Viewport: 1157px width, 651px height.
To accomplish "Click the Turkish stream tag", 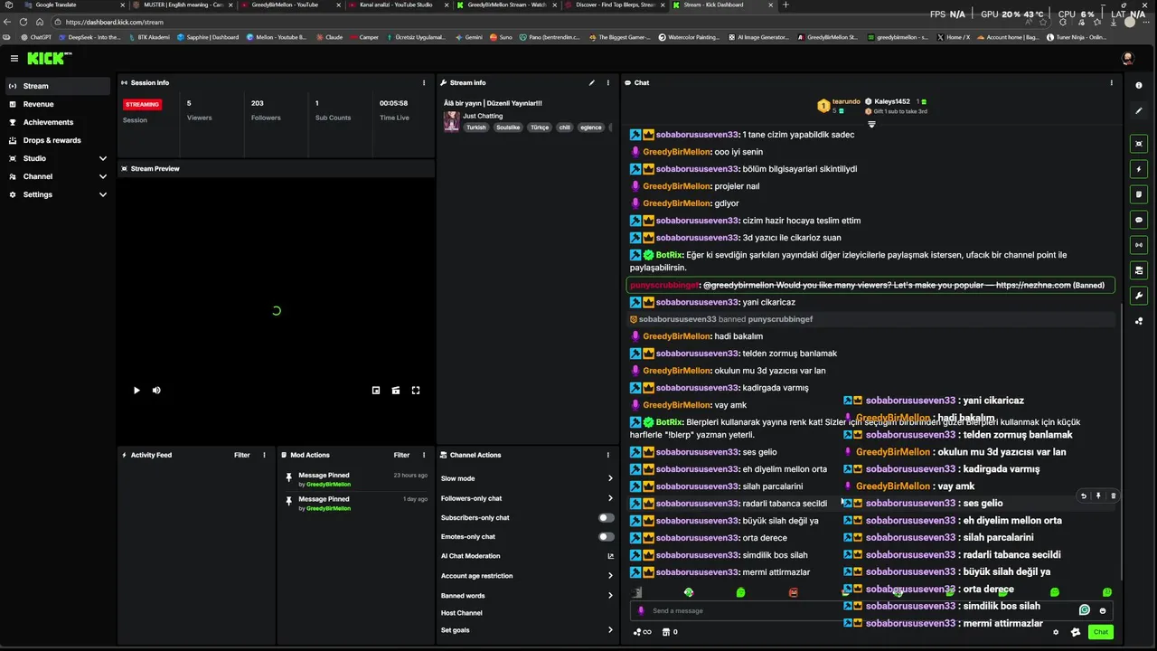I will [x=476, y=127].
